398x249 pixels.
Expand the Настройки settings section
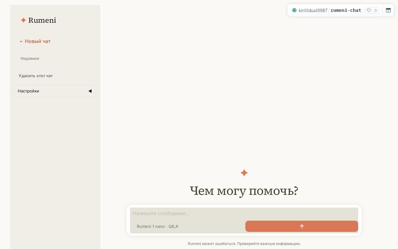tap(55, 91)
